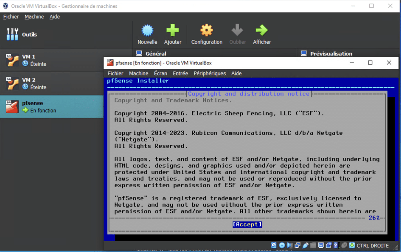Click the Général section icon
Viewport: 401px width, 252px height.
point(139,53)
